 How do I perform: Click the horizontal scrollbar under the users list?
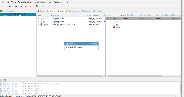70,76
